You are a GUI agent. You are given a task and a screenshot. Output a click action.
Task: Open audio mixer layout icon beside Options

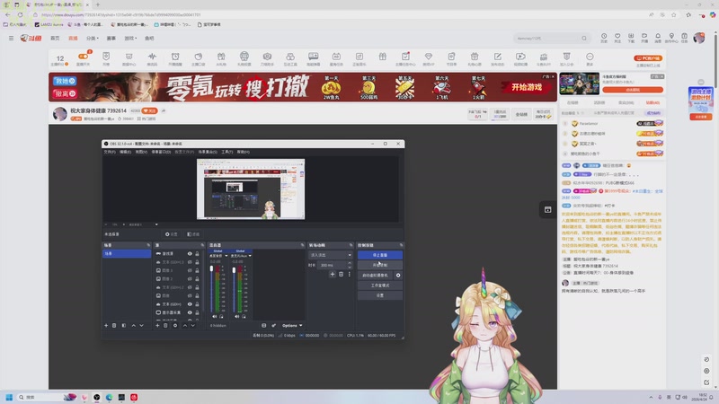263,325
